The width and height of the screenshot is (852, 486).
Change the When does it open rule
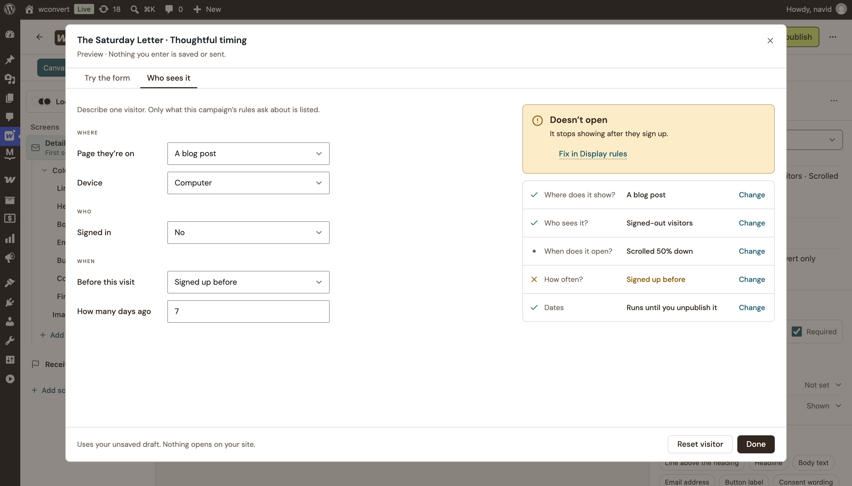point(752,251)
